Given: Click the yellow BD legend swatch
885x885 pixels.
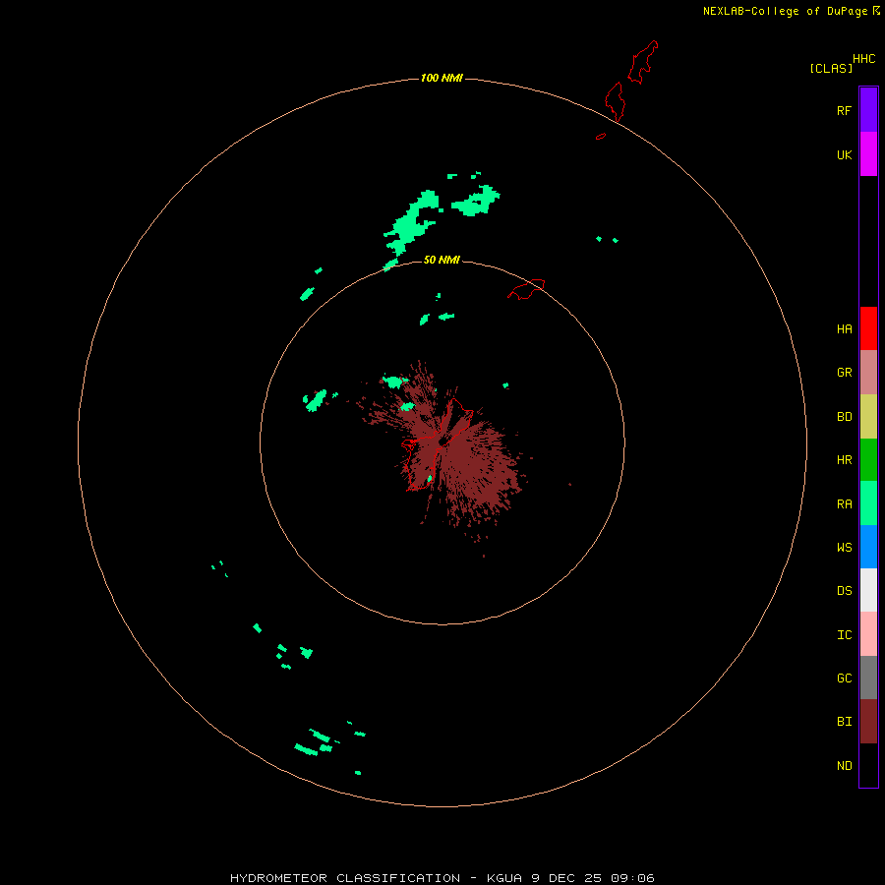Looking at the screenshot, I should [868, 416].
